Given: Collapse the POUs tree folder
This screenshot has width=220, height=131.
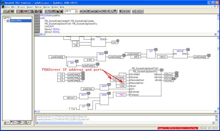Looking at the screenshot, I should tap(4, 18).
